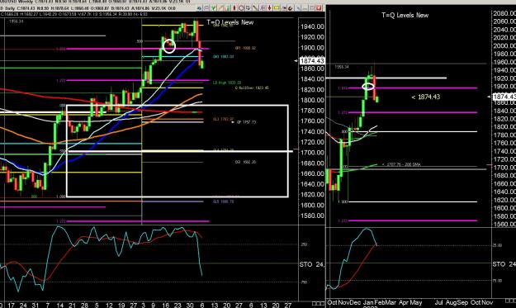This screenshot has height=308, width=516.
Task: Click the 1700.00 level on left price axis
Action: click(x=311, y=153)
